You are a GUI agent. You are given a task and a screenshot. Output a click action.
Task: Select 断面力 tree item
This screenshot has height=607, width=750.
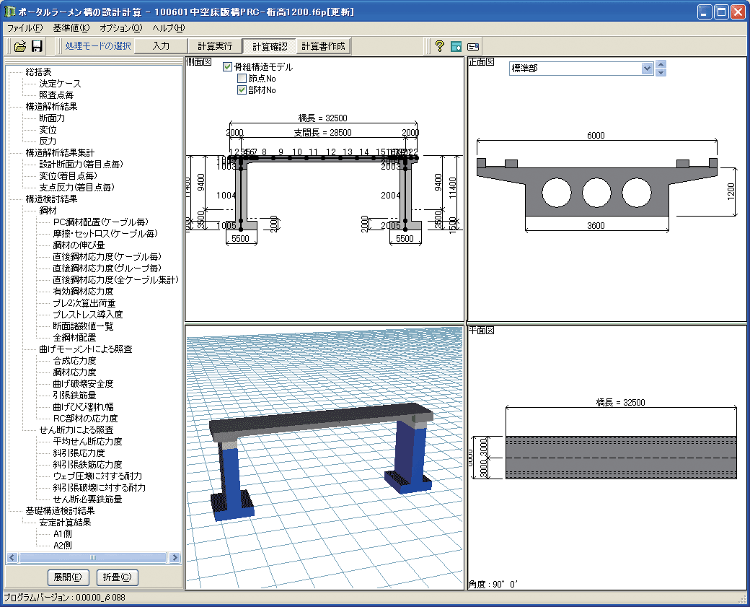(52, 118)
